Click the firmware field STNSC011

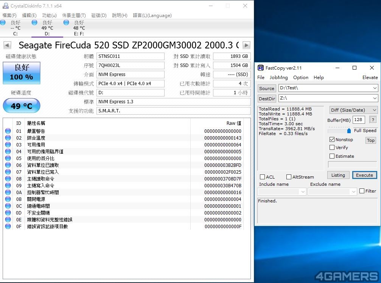click(131, 56)
